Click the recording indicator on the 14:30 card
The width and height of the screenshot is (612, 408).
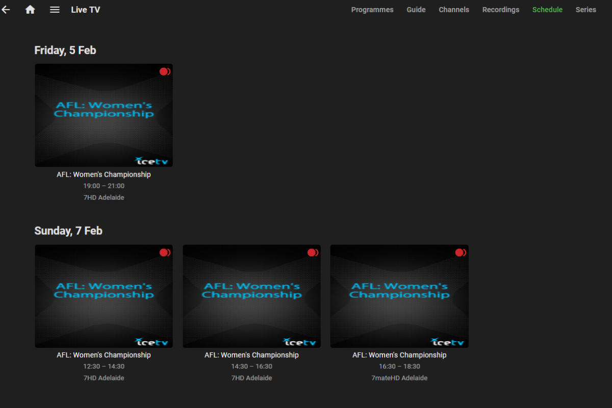pyautogui.click(x=313, y=253)
